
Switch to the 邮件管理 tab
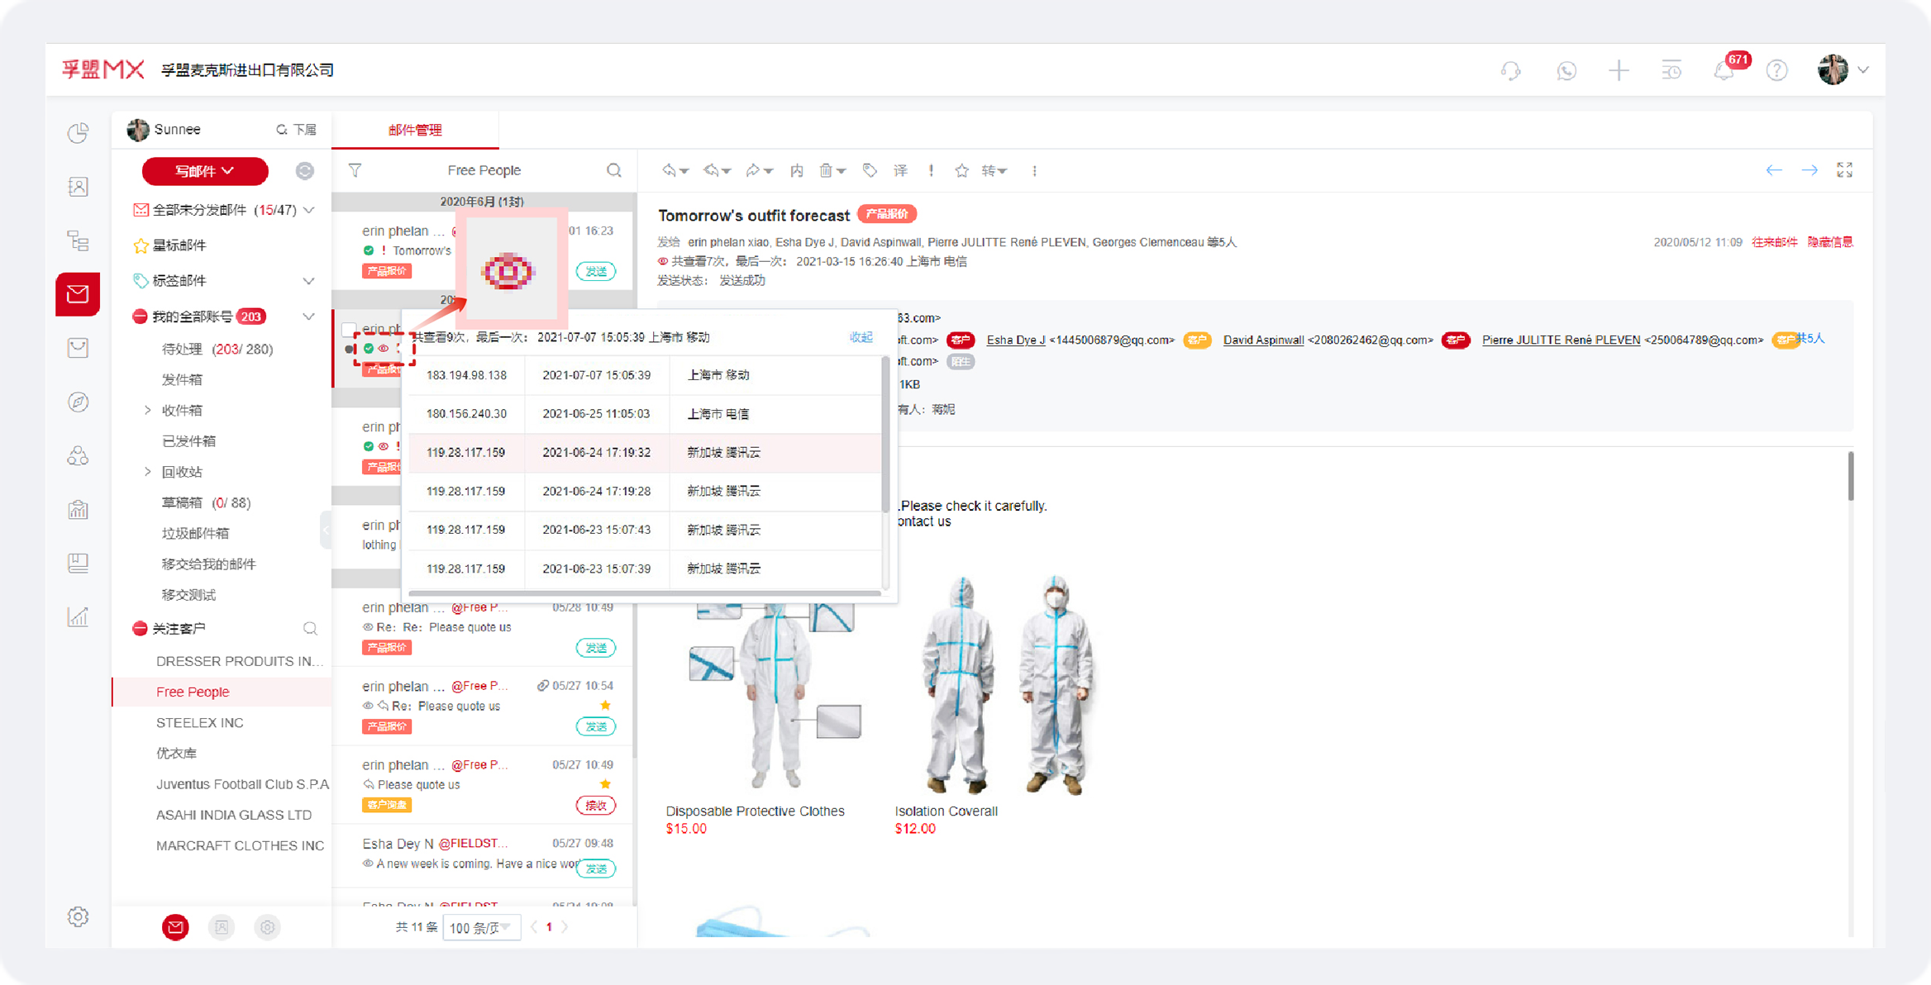click(x=415, y=130)
